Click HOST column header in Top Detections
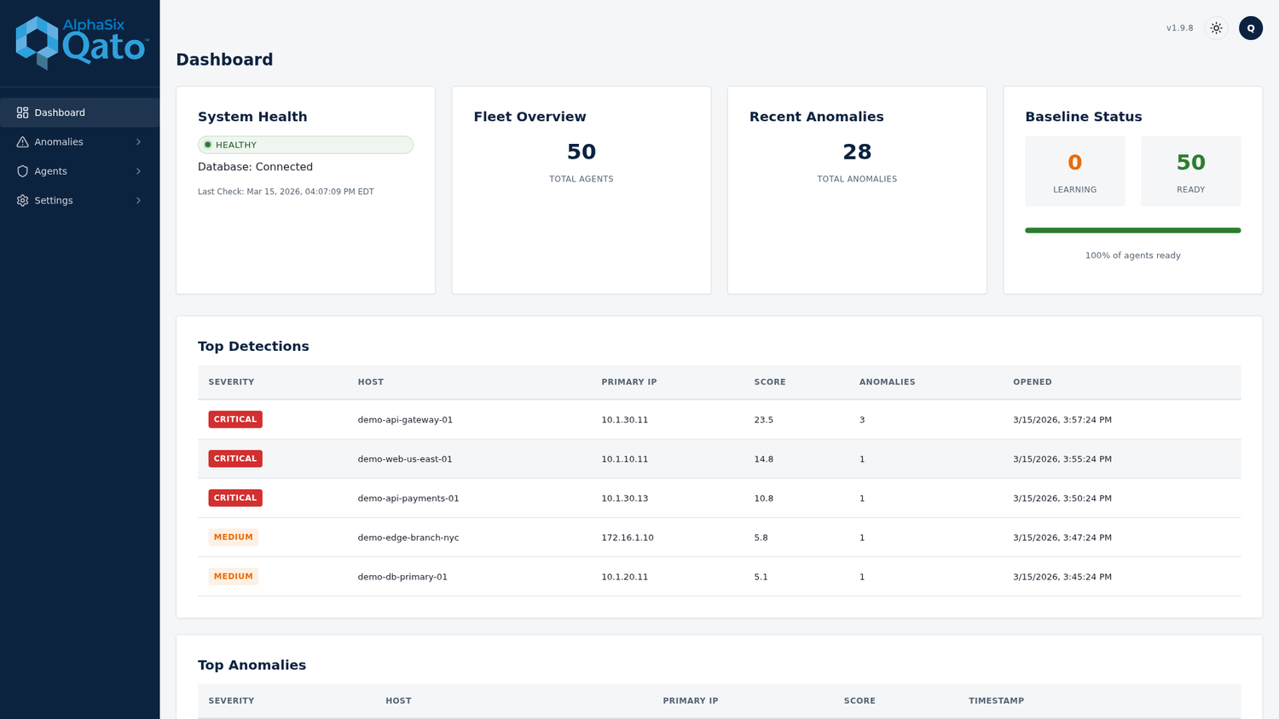Image resolution: width=1279 pixels, height=719 pixels. coord(370,382)
